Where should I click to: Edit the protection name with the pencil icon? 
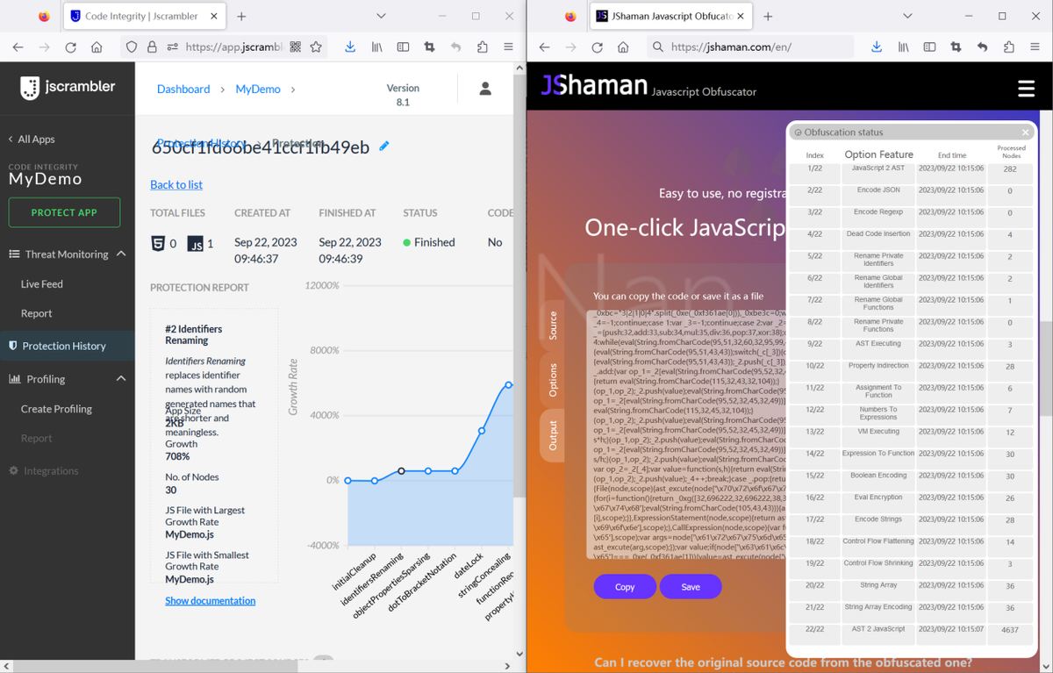pos(383,147)
